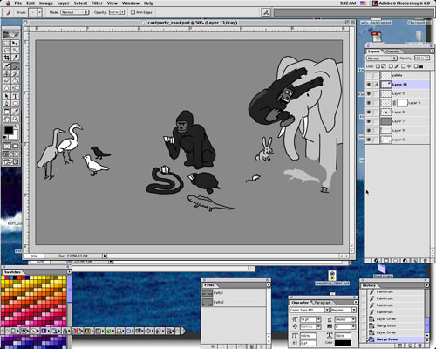Show the palette layer via visibility box
This screenshot has height=349, width=436.
click(369, 75)
